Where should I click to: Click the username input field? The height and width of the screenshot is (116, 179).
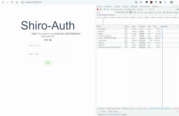[48, 45]
